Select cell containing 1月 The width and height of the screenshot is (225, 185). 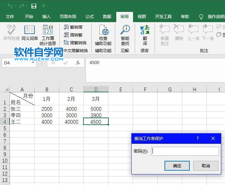click(x=47, y=99)
